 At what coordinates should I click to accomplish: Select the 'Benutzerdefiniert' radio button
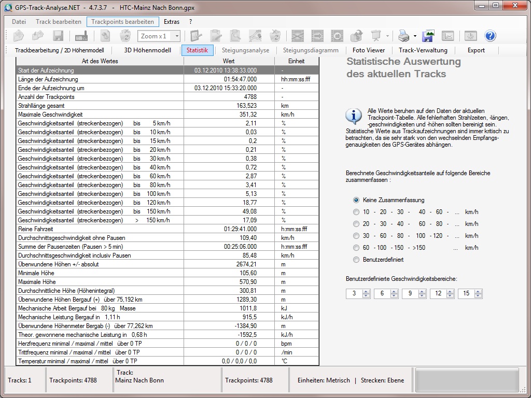(x=356, y=260)
